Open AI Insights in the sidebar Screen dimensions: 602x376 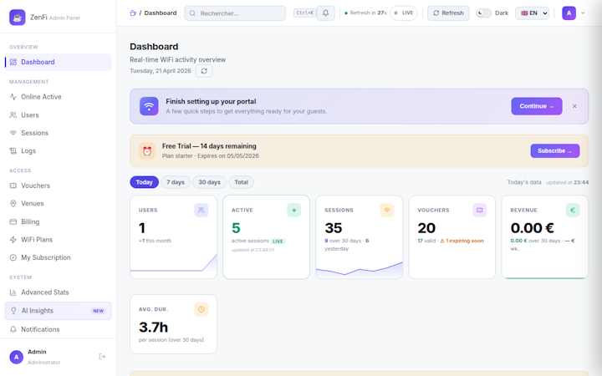pyautogui.click(x=58, y=311)
